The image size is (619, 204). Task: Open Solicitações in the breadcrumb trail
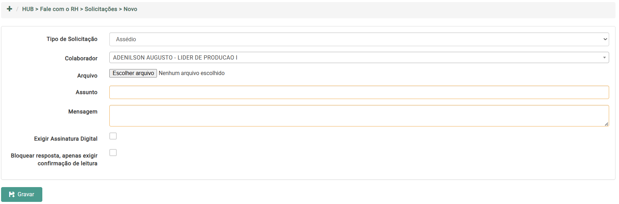pos(101,9)
